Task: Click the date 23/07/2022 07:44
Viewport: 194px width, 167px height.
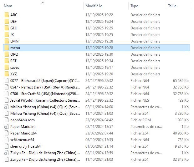Action: (99, 133)
